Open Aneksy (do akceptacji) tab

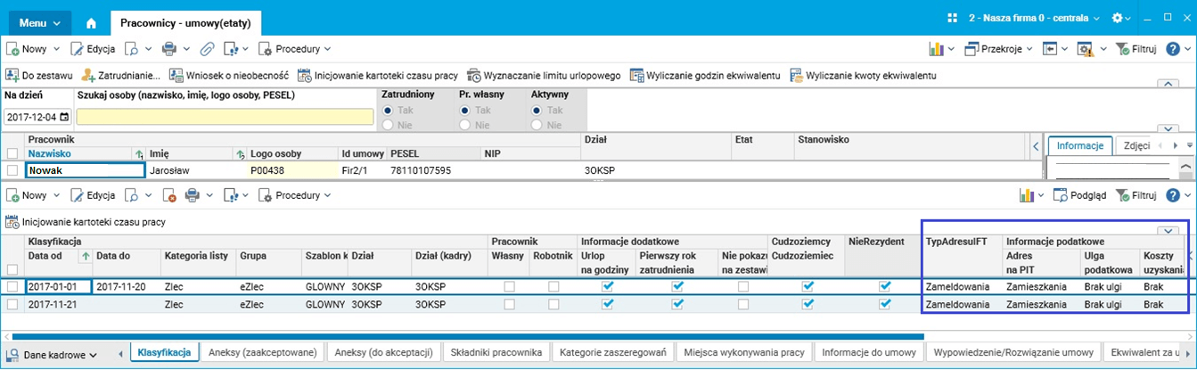pos(382,352)
